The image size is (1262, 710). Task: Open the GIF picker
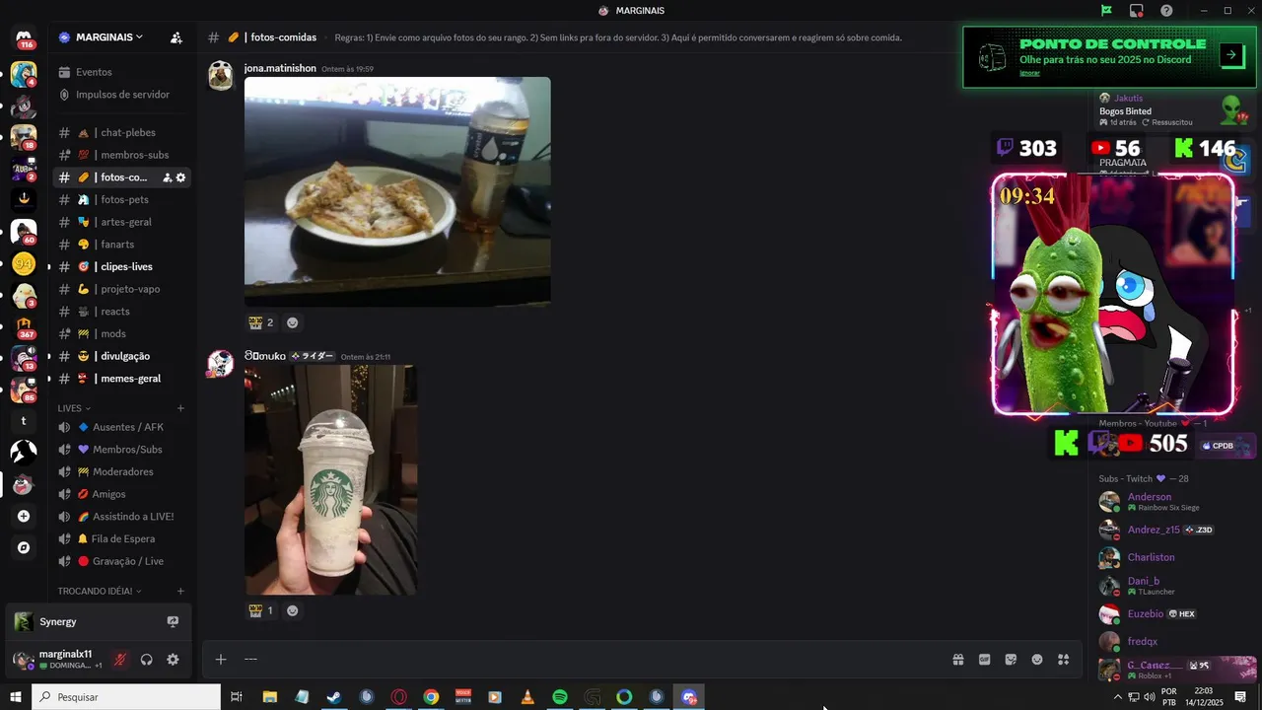[x=984, y=660]
